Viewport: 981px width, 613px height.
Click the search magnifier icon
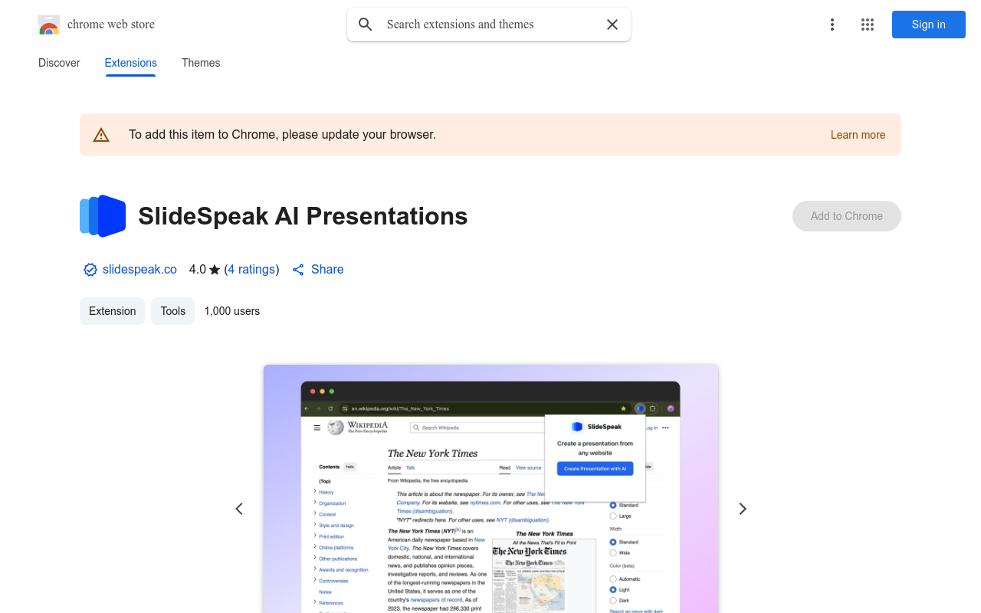coord(366,25)
